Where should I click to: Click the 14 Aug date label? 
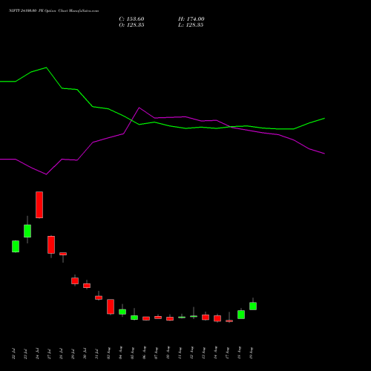click(x=215, y=353)
